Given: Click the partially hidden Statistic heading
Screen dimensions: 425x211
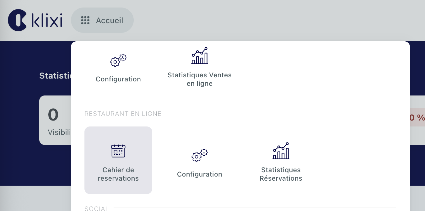Looking at the screenshot, I should pyautogui.click(x=55, y=75).
